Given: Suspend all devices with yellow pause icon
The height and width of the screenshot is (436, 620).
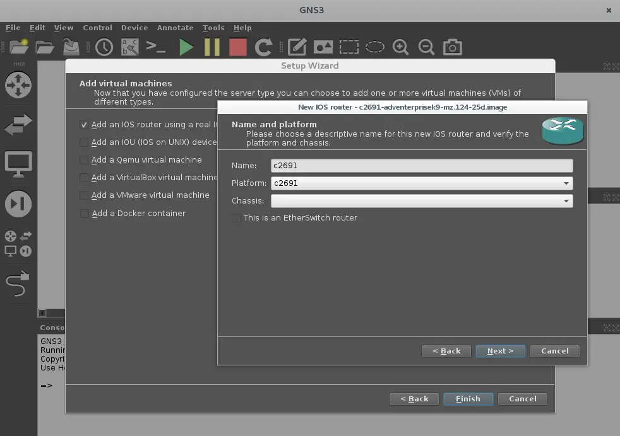Looking at the screenshot, I should (x=212, y=47).
